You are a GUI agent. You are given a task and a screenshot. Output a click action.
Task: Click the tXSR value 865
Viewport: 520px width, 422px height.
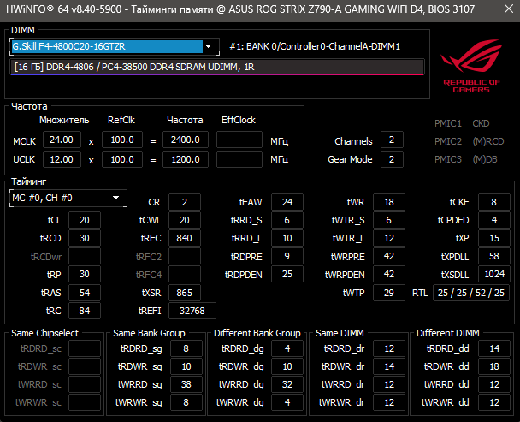185,293
